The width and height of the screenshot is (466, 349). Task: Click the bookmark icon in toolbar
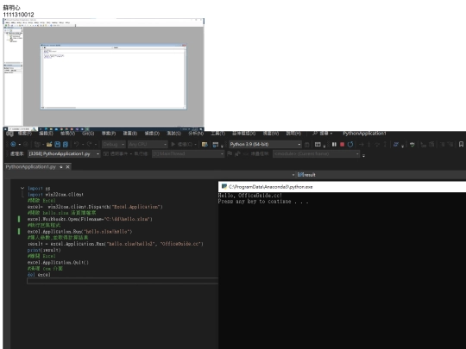[x=461, y=144]
